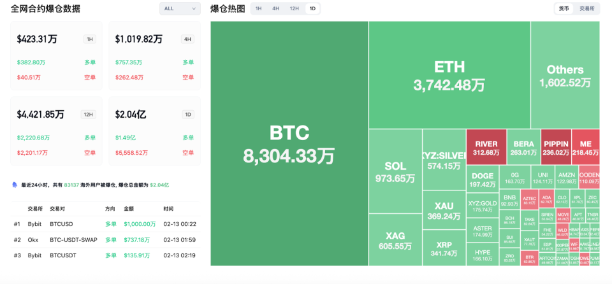
Task: Switch heatmap to 1H timeframe
Action: [x=258, y=8]
